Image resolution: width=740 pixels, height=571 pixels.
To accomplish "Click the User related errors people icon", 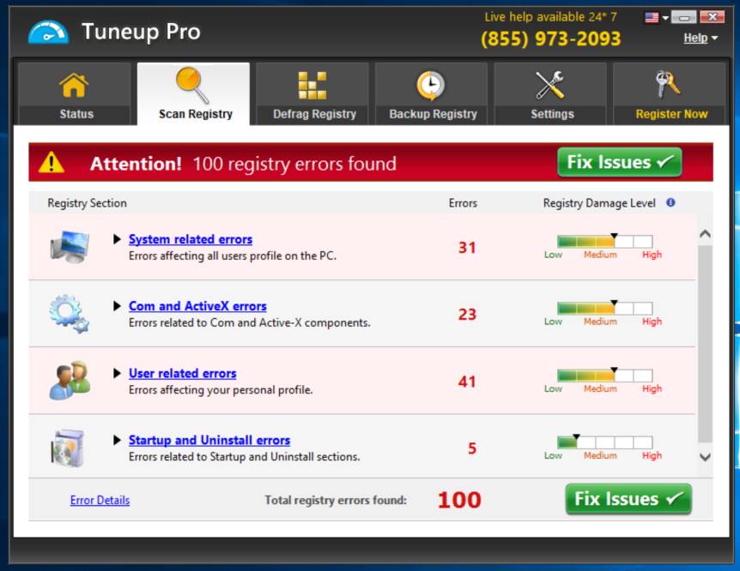I will pos(70,381).
